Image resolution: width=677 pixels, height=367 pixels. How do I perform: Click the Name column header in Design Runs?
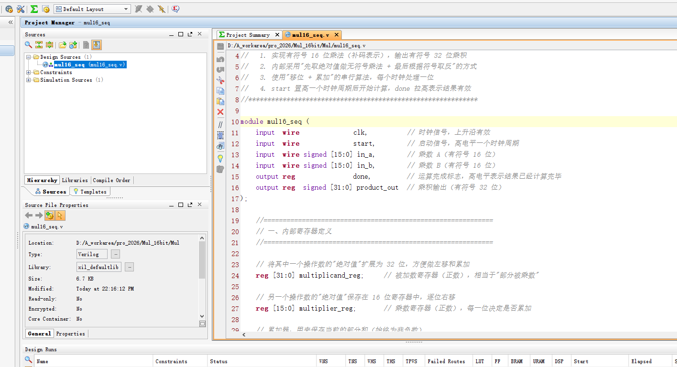[x=93, y=361]
